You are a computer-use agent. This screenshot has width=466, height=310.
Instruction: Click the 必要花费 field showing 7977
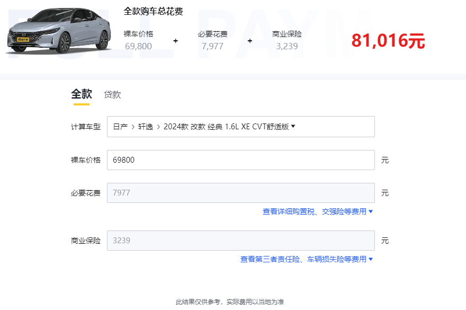pyautogui.click(x=241, y=193)
